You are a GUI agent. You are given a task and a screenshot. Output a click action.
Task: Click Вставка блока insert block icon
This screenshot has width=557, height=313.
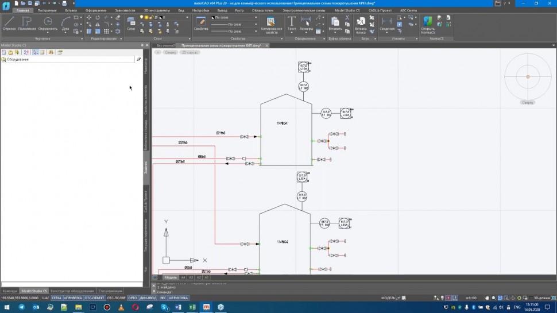[361, 23]
